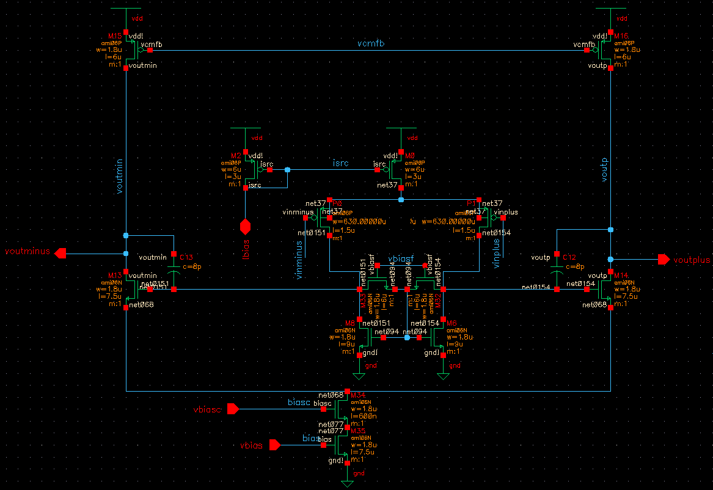713x490 pixels.
Task: Select the vbiasc input pin
Action: (233, 409)
